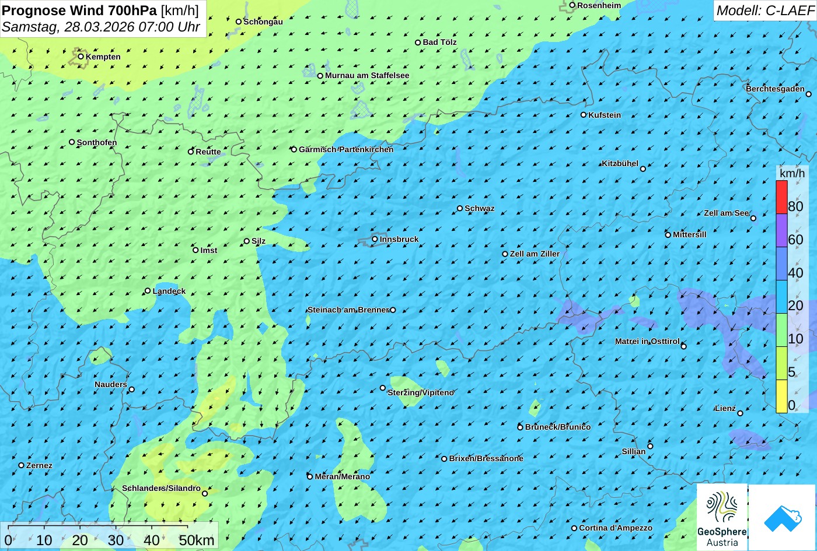The height and width of the screenshot is (551, 817).
Task: Click the Kufstein location marker
Action: click(584, 115)
